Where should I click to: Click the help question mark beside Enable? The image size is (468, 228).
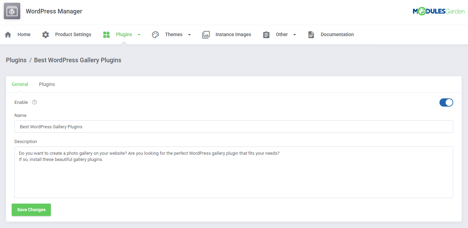(34, 102)
